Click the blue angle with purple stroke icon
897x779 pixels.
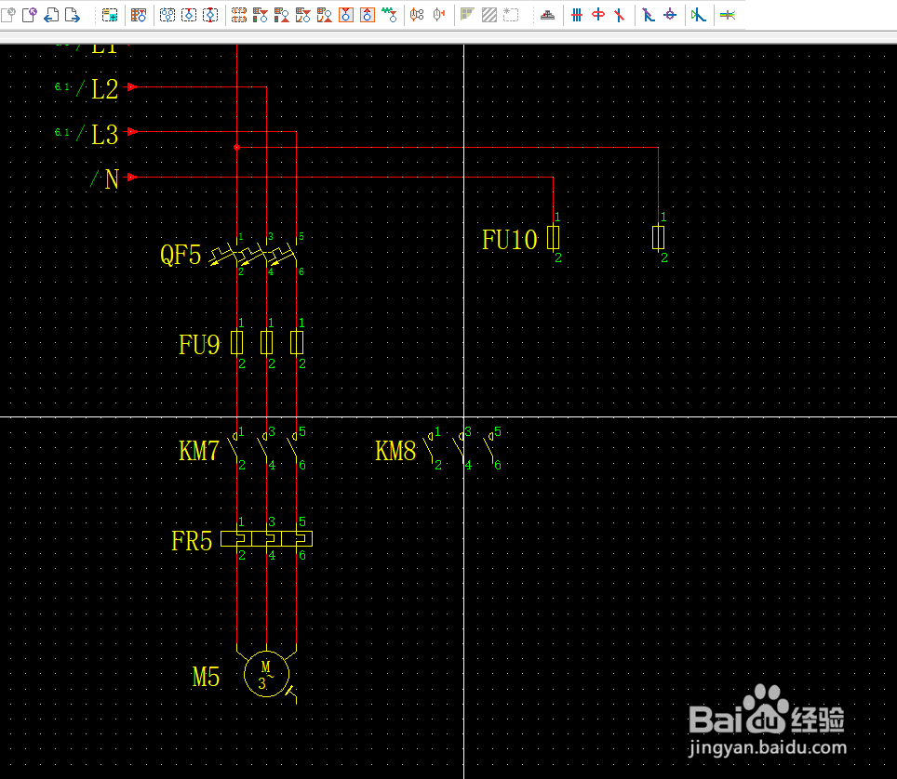pos(649,15)
